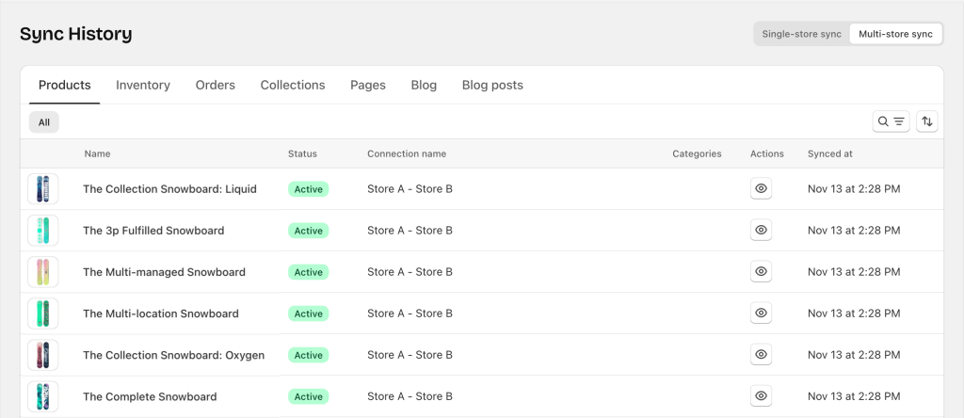Switch to Single-store sync

click(x=801, y=34)
